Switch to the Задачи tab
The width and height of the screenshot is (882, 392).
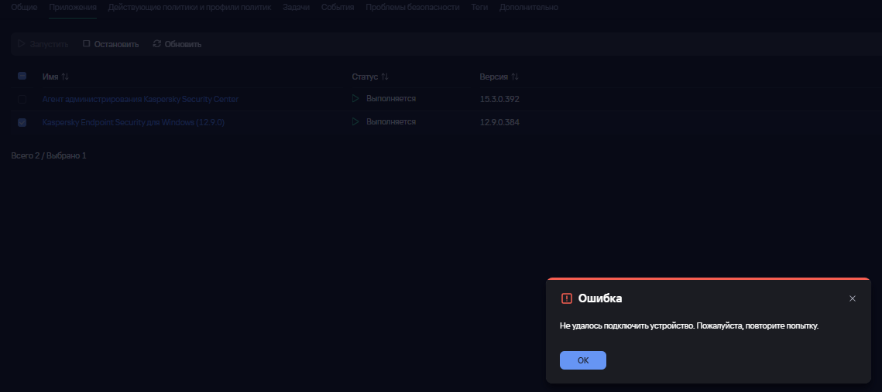click(x=296, y=7)
